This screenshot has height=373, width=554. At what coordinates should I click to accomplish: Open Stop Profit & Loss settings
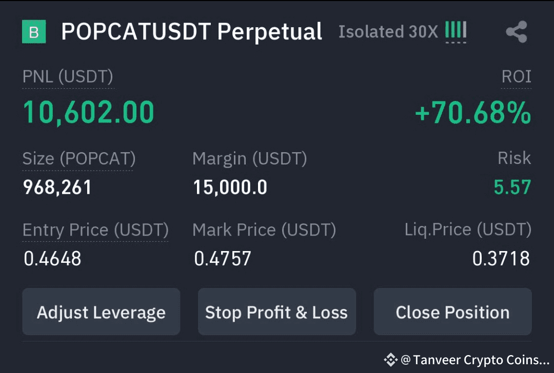click(x=276, y=312)
